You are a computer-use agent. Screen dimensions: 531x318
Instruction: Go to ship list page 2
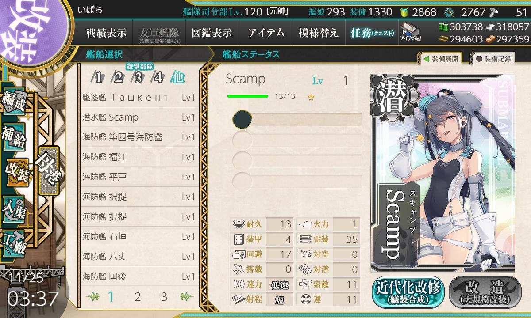point(138,297)
